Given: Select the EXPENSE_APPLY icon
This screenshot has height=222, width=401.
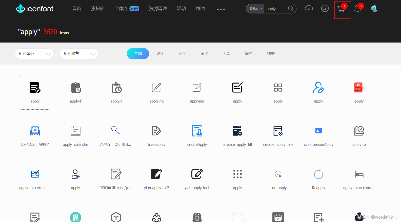Looking at the screenshot, I should tap(35, 131).
